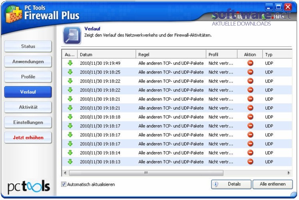Click the green arrow beside 2010/11/30 19:18:13
The width and height of the screenshot is (299, 200).
pyautogui.click(x=70, y=162)
